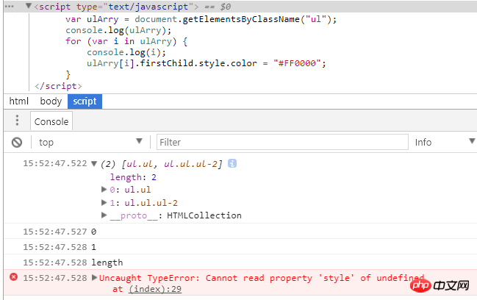Collapse the logged (2) HTMLCollection array
477x300 pixels.
pos(94,164)
